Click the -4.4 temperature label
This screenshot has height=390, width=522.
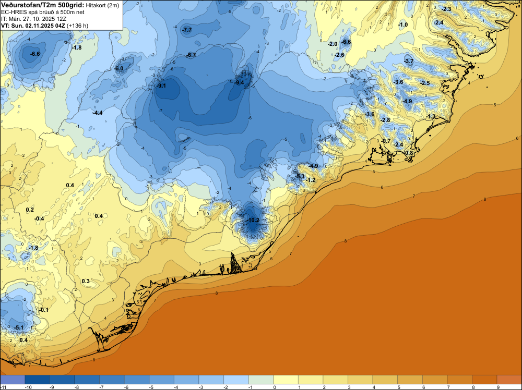pos(98,113)
